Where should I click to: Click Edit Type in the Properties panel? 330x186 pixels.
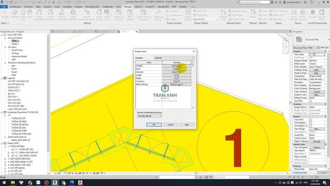323,48
